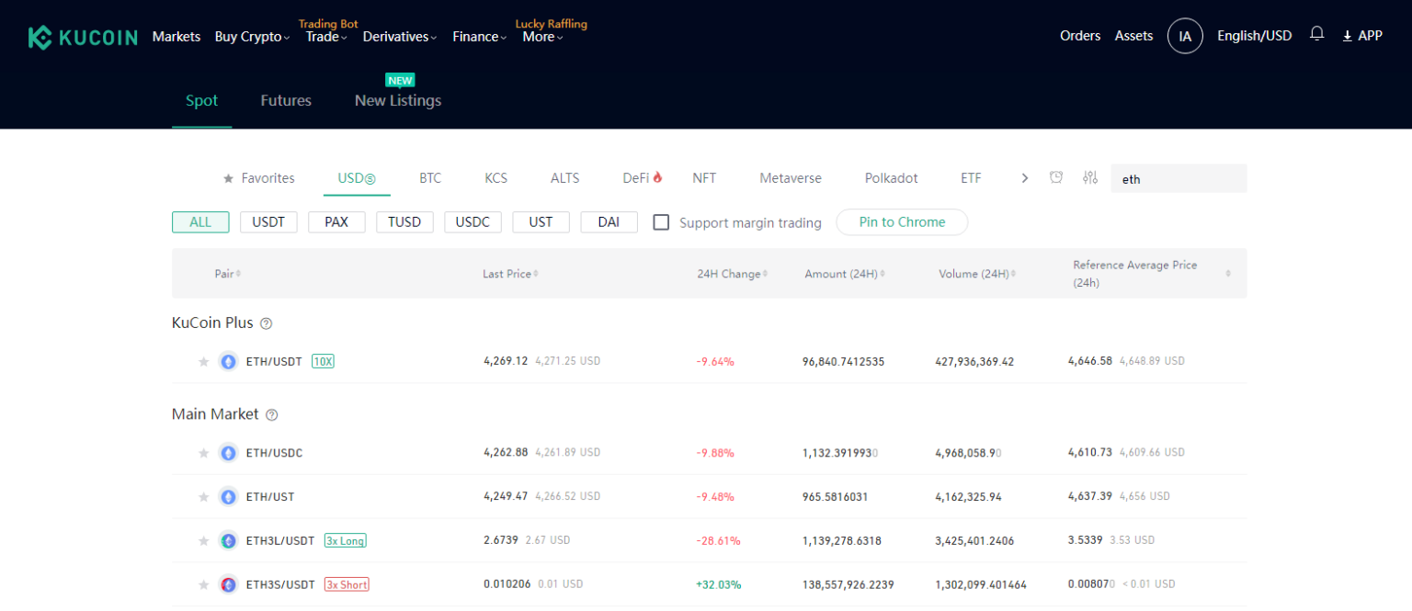Click the KuCoin logo

tap(83, 37)
